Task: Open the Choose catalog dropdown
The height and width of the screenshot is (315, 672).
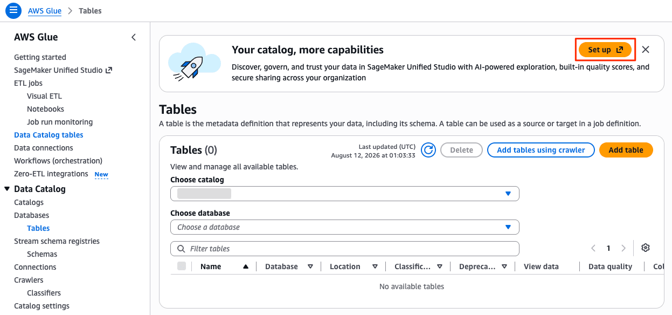Action: [x=345, y=194]
